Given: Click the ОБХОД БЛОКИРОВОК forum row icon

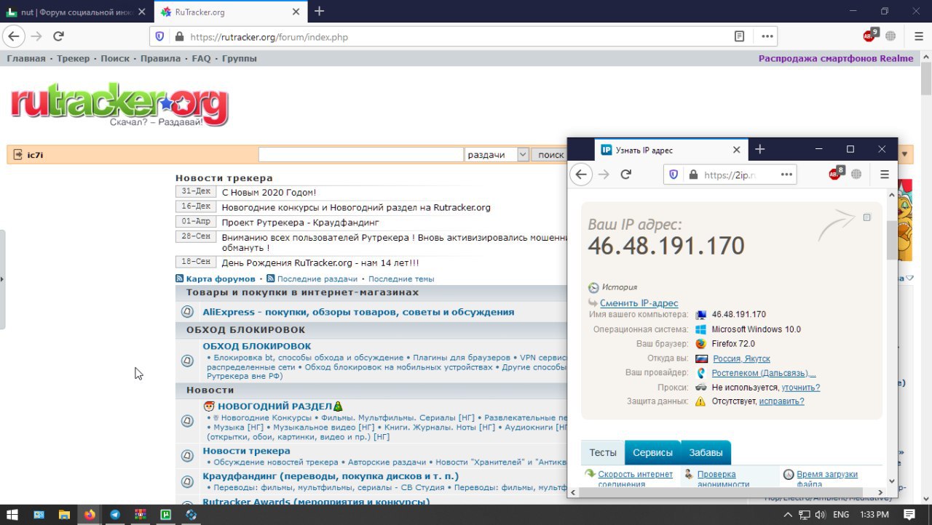Looking at the screenshot, I should [x=187, y=361].
